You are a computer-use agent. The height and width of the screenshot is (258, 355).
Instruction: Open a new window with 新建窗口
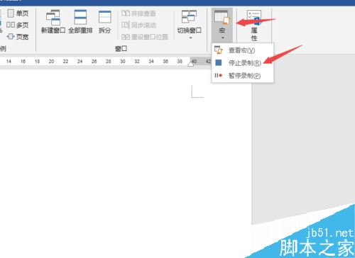click(53, 22)
